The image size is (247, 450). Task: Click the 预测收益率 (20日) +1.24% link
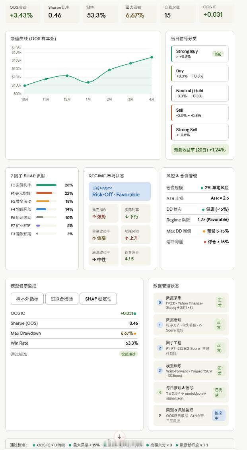199,150
